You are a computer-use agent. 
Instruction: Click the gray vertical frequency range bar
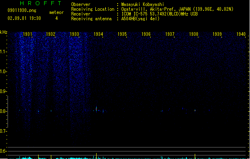tap(8, 112)
